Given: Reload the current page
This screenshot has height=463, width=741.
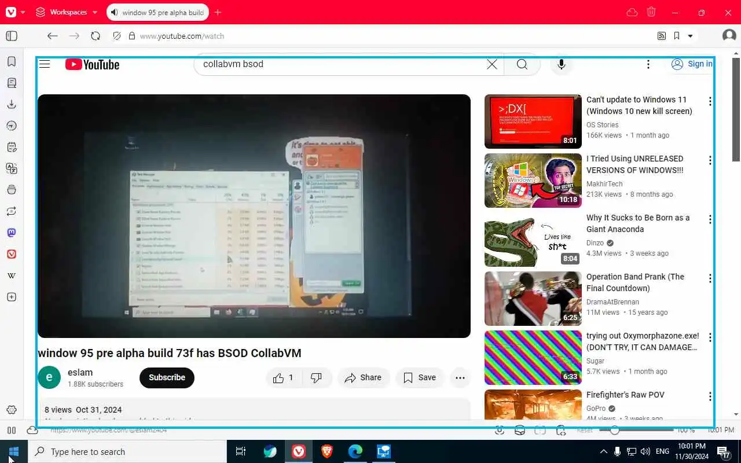Looking at the screenshot, I should (x=96, y=36).
